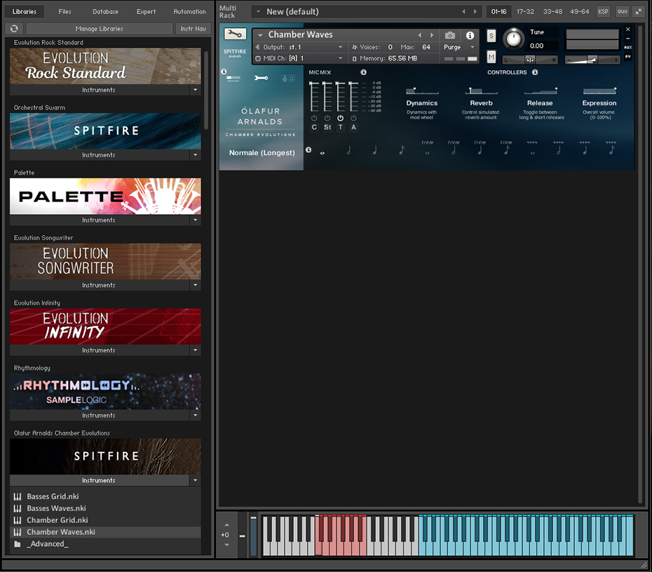This screenshot has width=652, height=572.
Task: Mute the Chamber Waves instrument
Action: click(x=491, y=57)
